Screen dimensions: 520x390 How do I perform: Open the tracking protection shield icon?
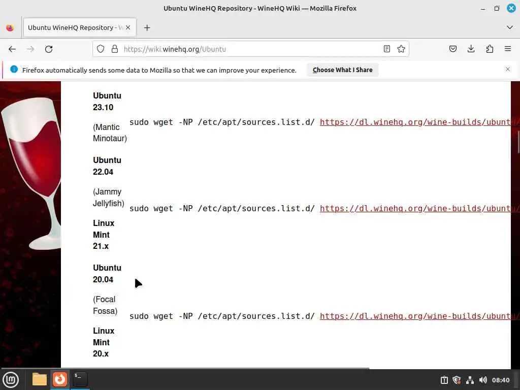(101, 49)
